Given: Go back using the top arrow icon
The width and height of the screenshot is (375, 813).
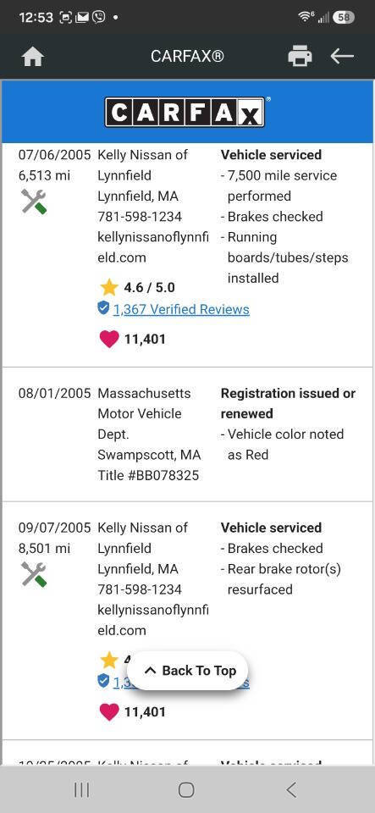Looking at the screenshot, I should click(342, 56).
